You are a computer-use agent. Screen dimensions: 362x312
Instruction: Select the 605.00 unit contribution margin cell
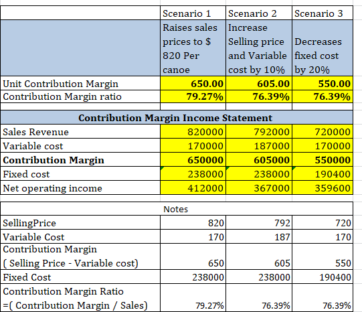[x=259, y=83]
